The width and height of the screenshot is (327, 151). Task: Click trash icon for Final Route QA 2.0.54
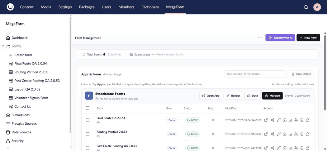[x=302, y=120]
